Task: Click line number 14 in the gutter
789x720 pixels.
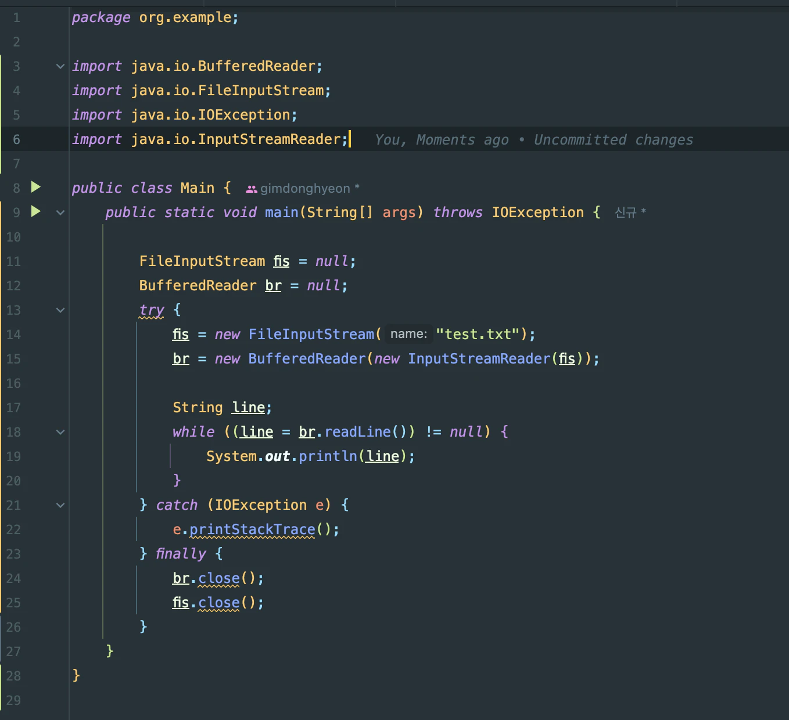Action: coord(13,334)
